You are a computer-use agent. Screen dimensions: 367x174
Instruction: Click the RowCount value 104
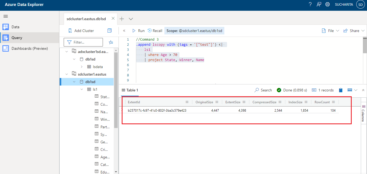point(333,110)
